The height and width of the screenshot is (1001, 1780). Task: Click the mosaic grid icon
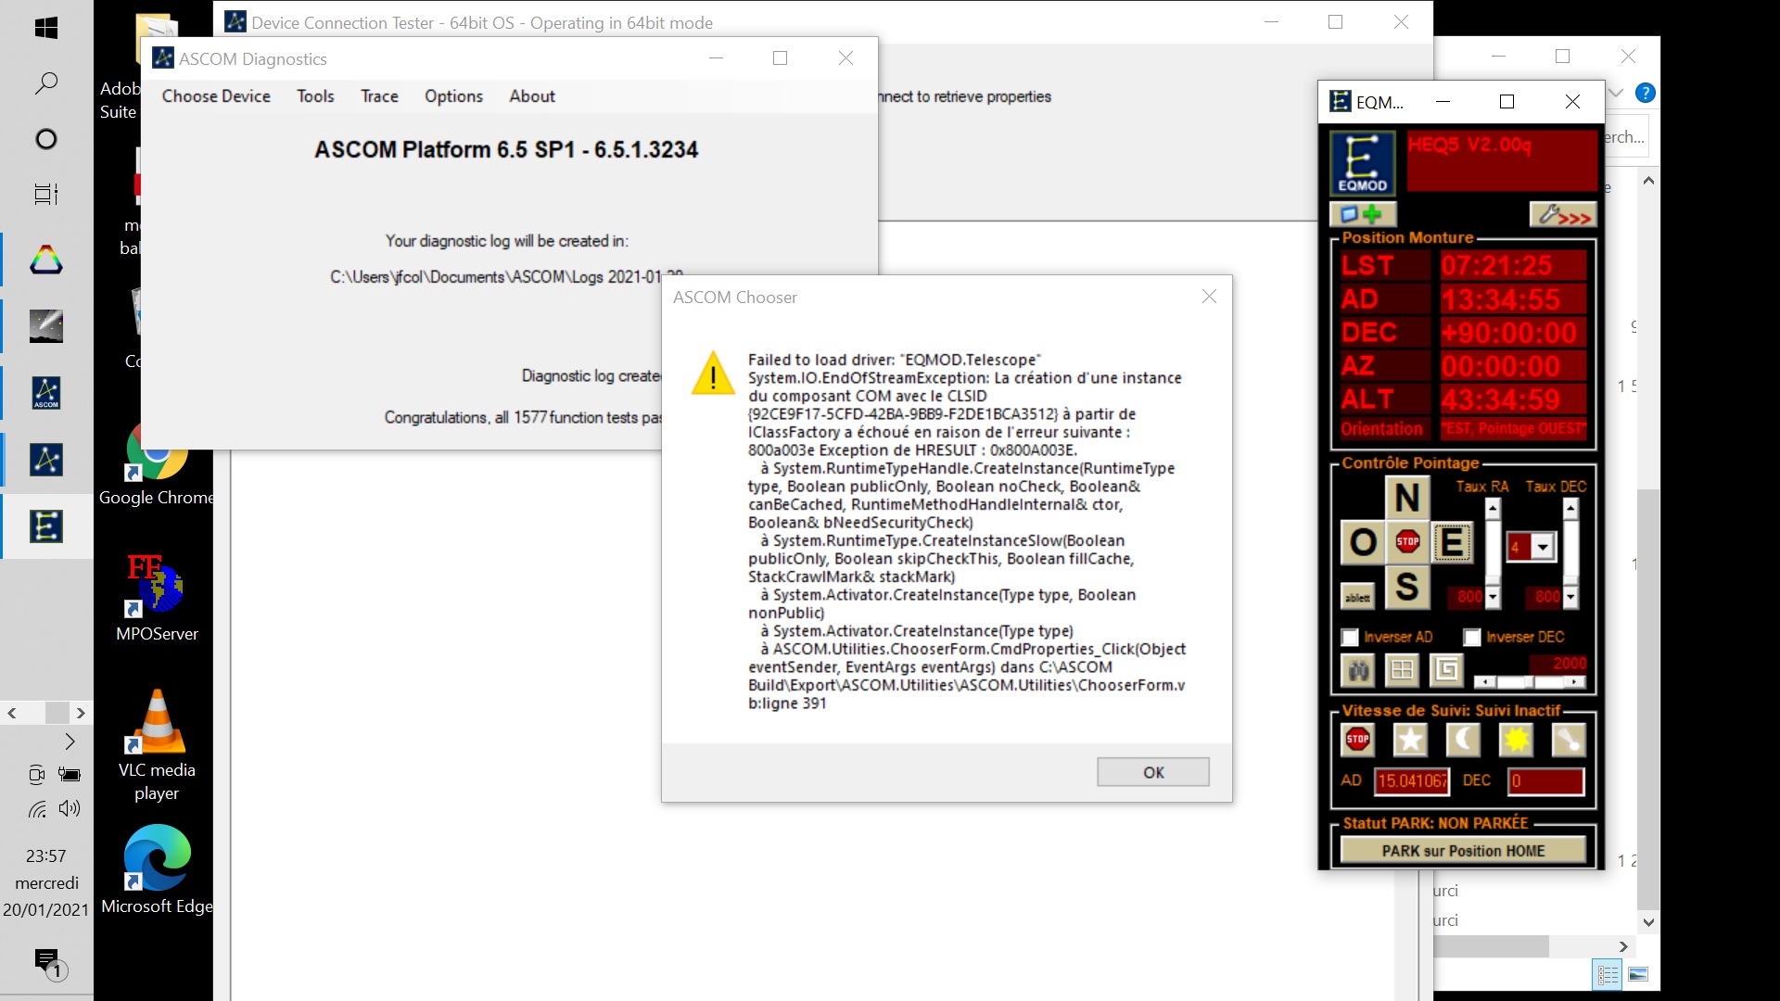[x=1402, y=669]
